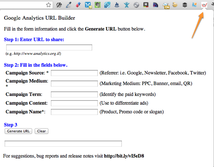The height and width of the screenshot is (167, 214).
Task: Click the extension icon with ON badge
Action: pos(165,5)
